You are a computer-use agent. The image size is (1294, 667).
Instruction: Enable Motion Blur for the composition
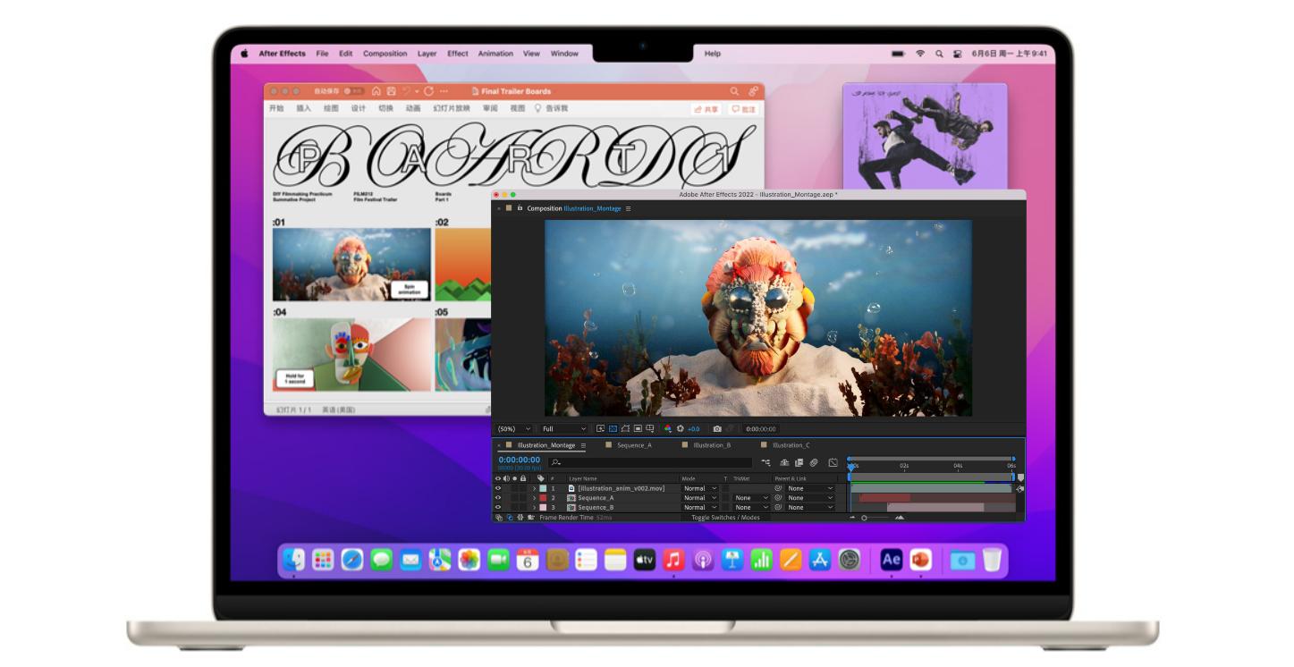coord(815,461)
